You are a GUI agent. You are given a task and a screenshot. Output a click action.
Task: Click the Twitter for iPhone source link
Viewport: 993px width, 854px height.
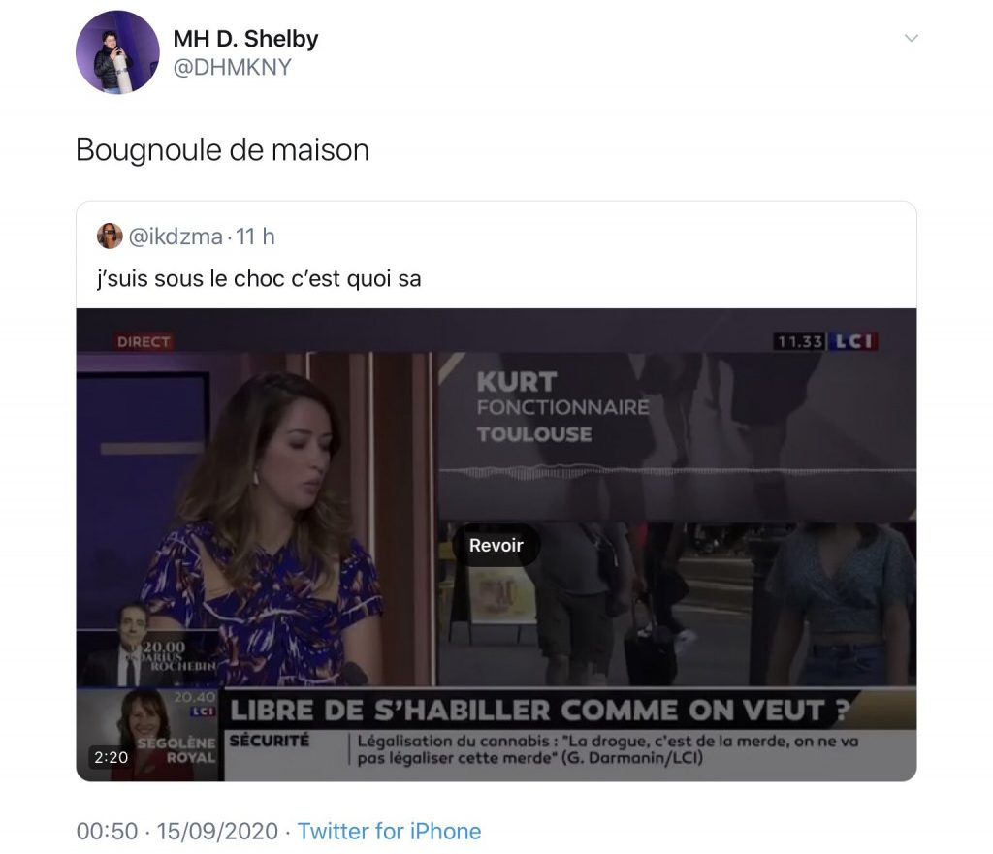click(389, 831)
